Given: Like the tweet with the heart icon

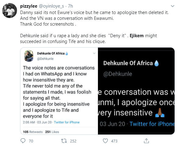Looking at the screenshot, I should 106,141.
